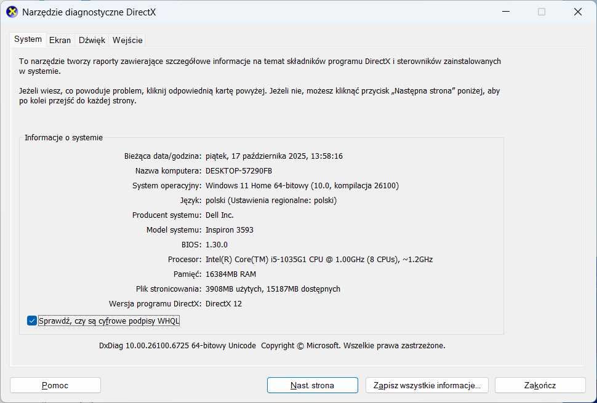
Task: Exit using the Zakończ button
Action: point(540,385)
